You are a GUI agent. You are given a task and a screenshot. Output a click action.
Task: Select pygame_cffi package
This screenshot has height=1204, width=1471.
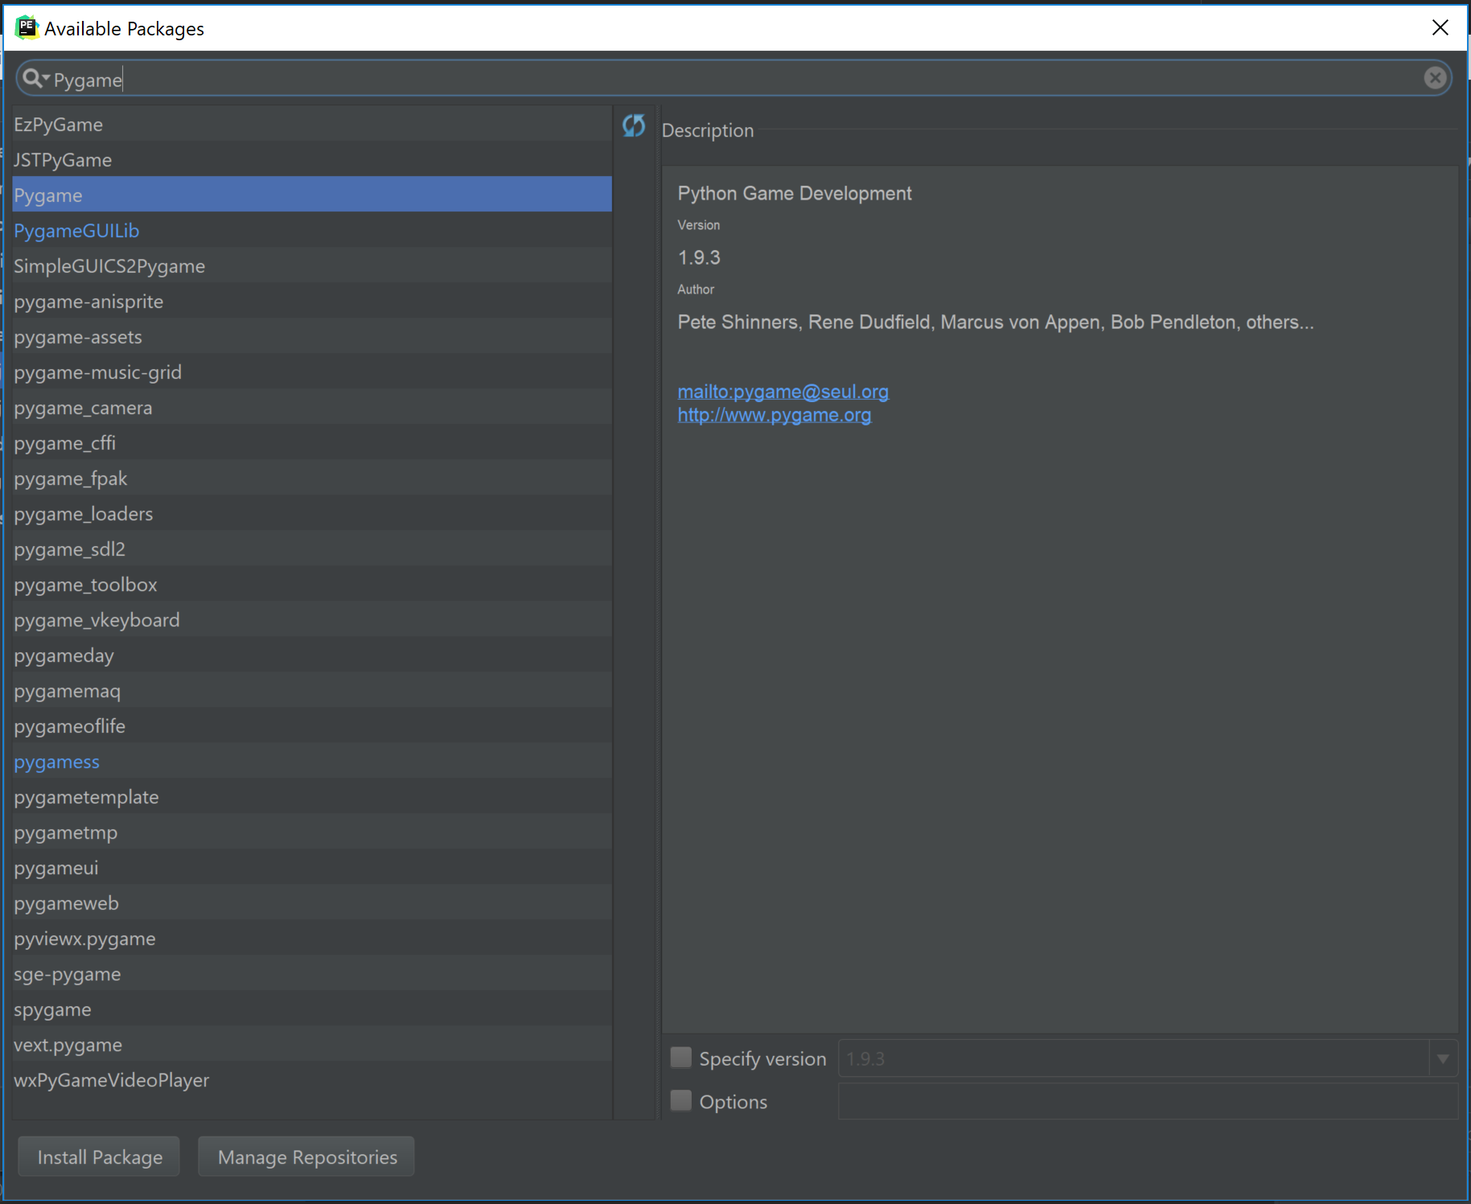point(312,443)
